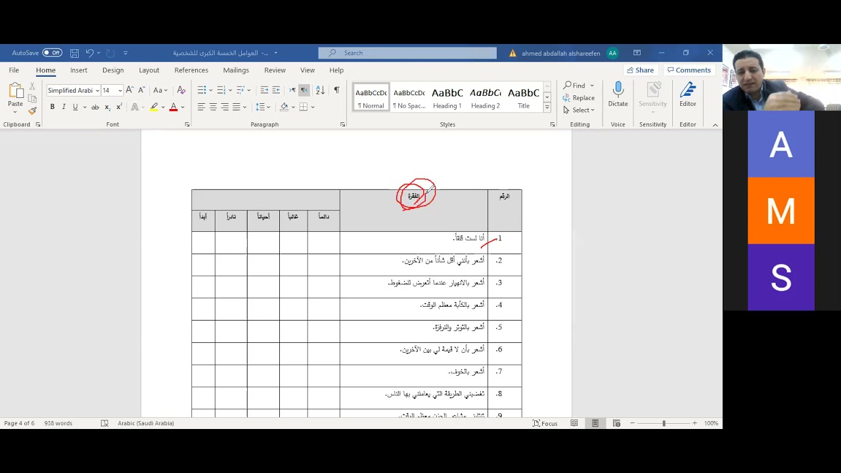This screenshot has width=841, height=473.
Task: Decrease paragraph indent
Action: pos(264,90)
